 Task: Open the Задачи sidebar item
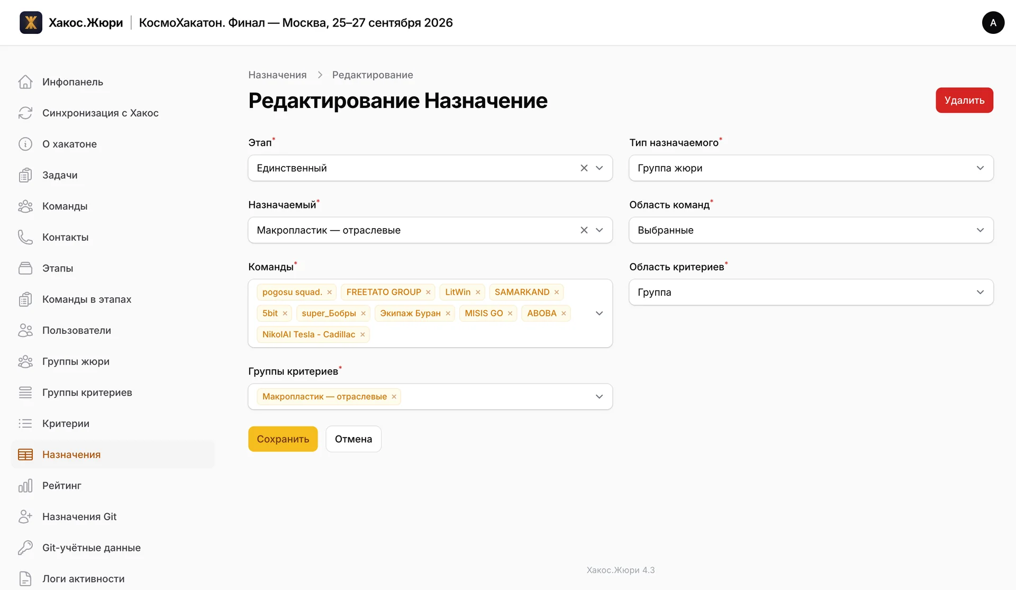pyautogui.click(x=113, y=175)
